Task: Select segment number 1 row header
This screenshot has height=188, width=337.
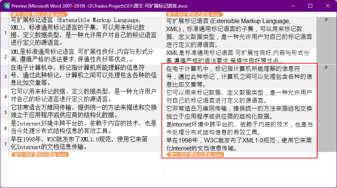Action: click(5, 32)
